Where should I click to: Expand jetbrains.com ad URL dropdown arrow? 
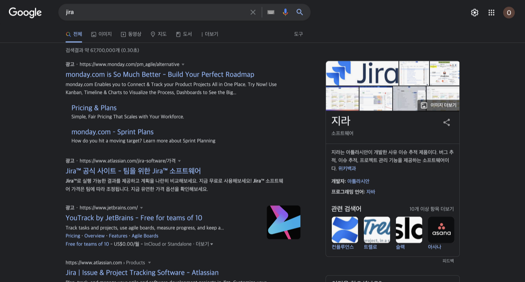[x=142, y=208]
